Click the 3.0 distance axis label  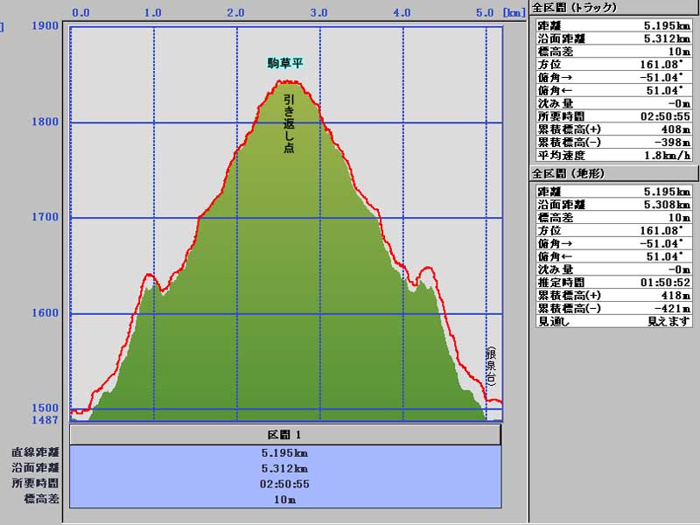tap(318, 13)
